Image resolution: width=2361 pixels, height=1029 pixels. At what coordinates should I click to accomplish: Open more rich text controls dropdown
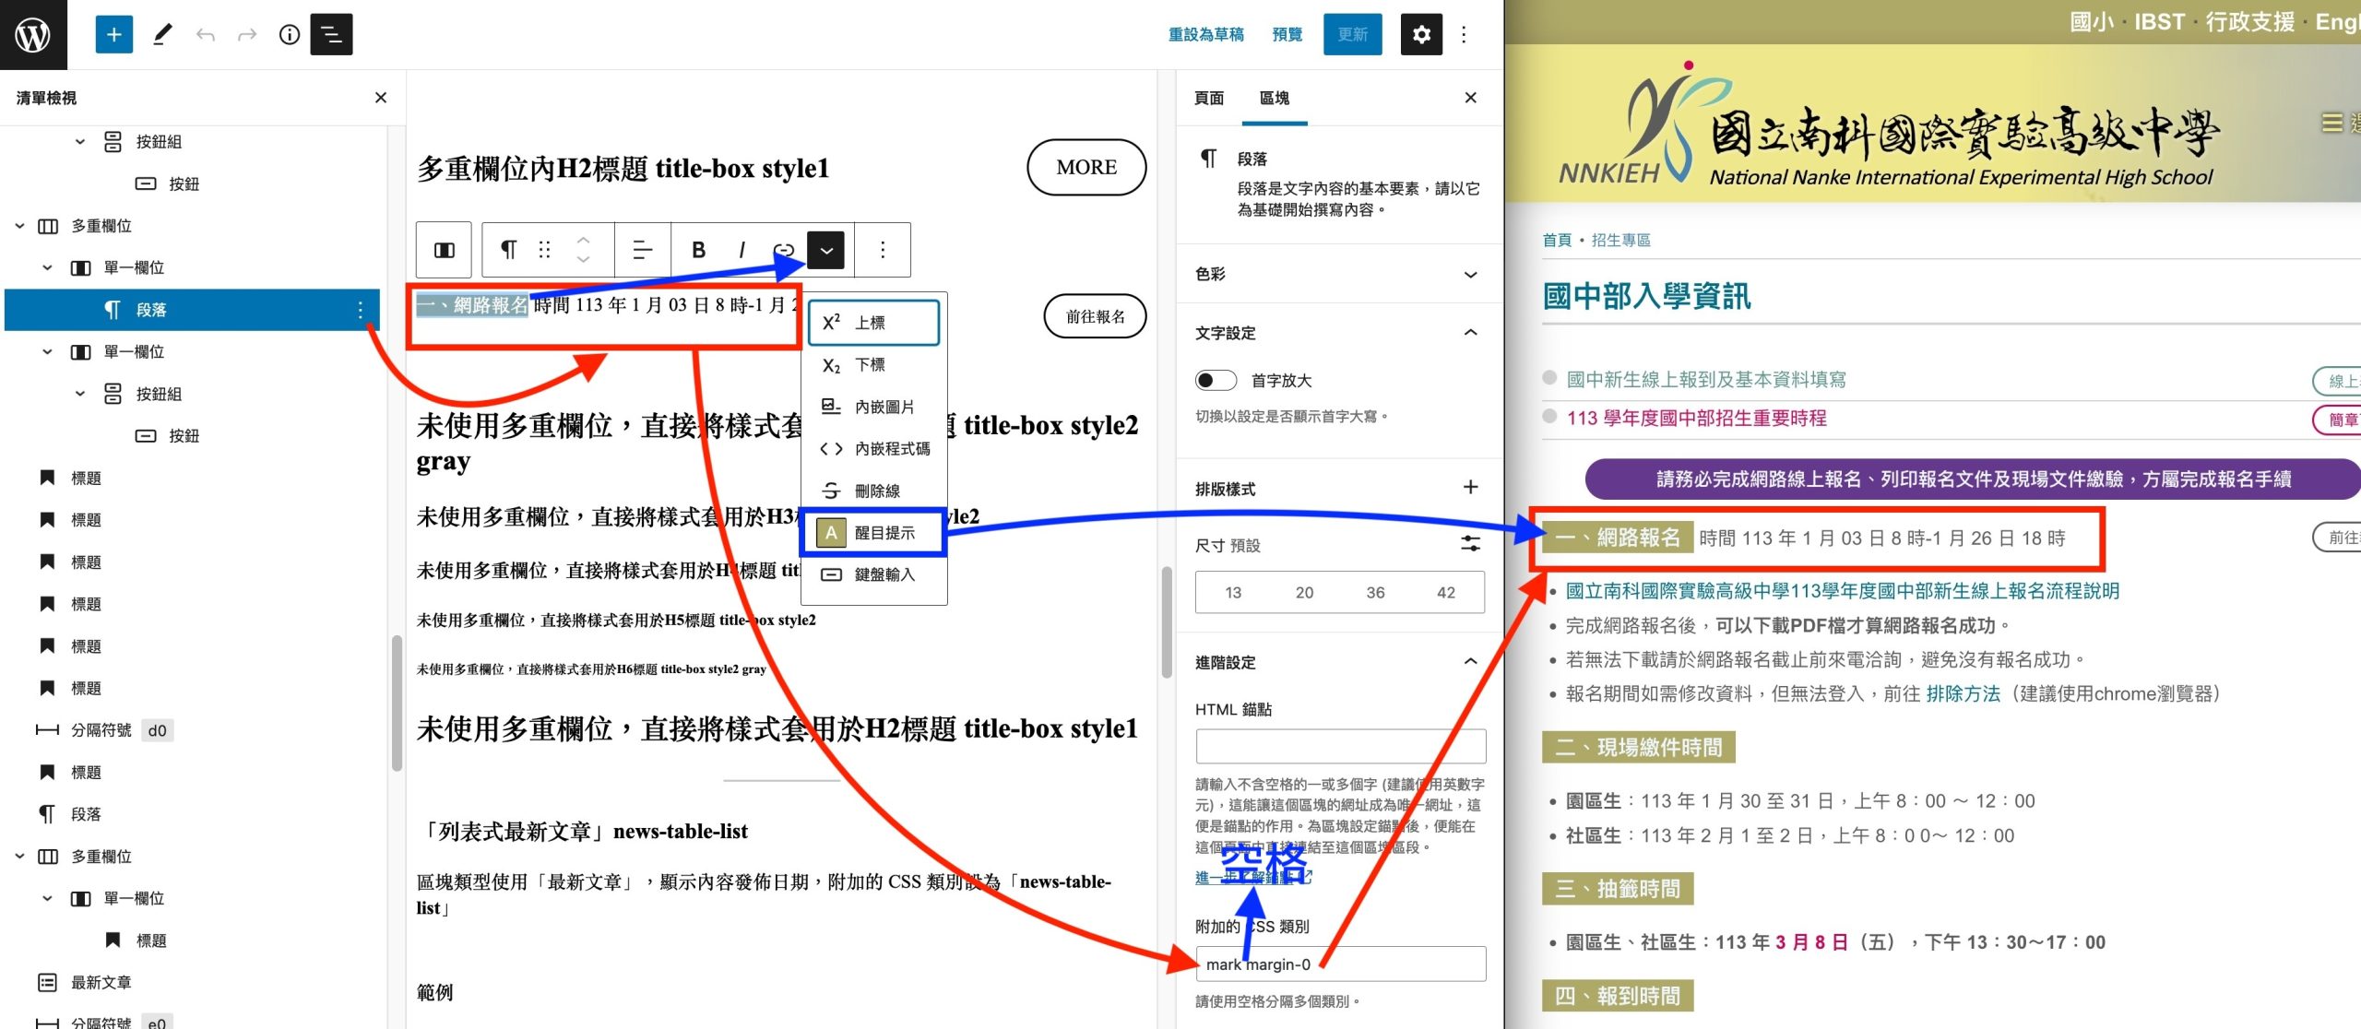click(825, 250)
